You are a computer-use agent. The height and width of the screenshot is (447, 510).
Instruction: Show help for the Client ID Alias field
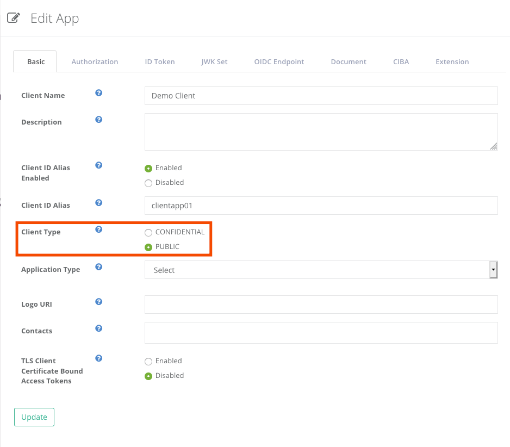[99, 203]
